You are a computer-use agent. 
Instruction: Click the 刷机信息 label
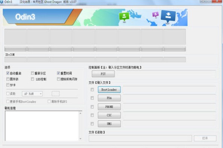point(10,108)
